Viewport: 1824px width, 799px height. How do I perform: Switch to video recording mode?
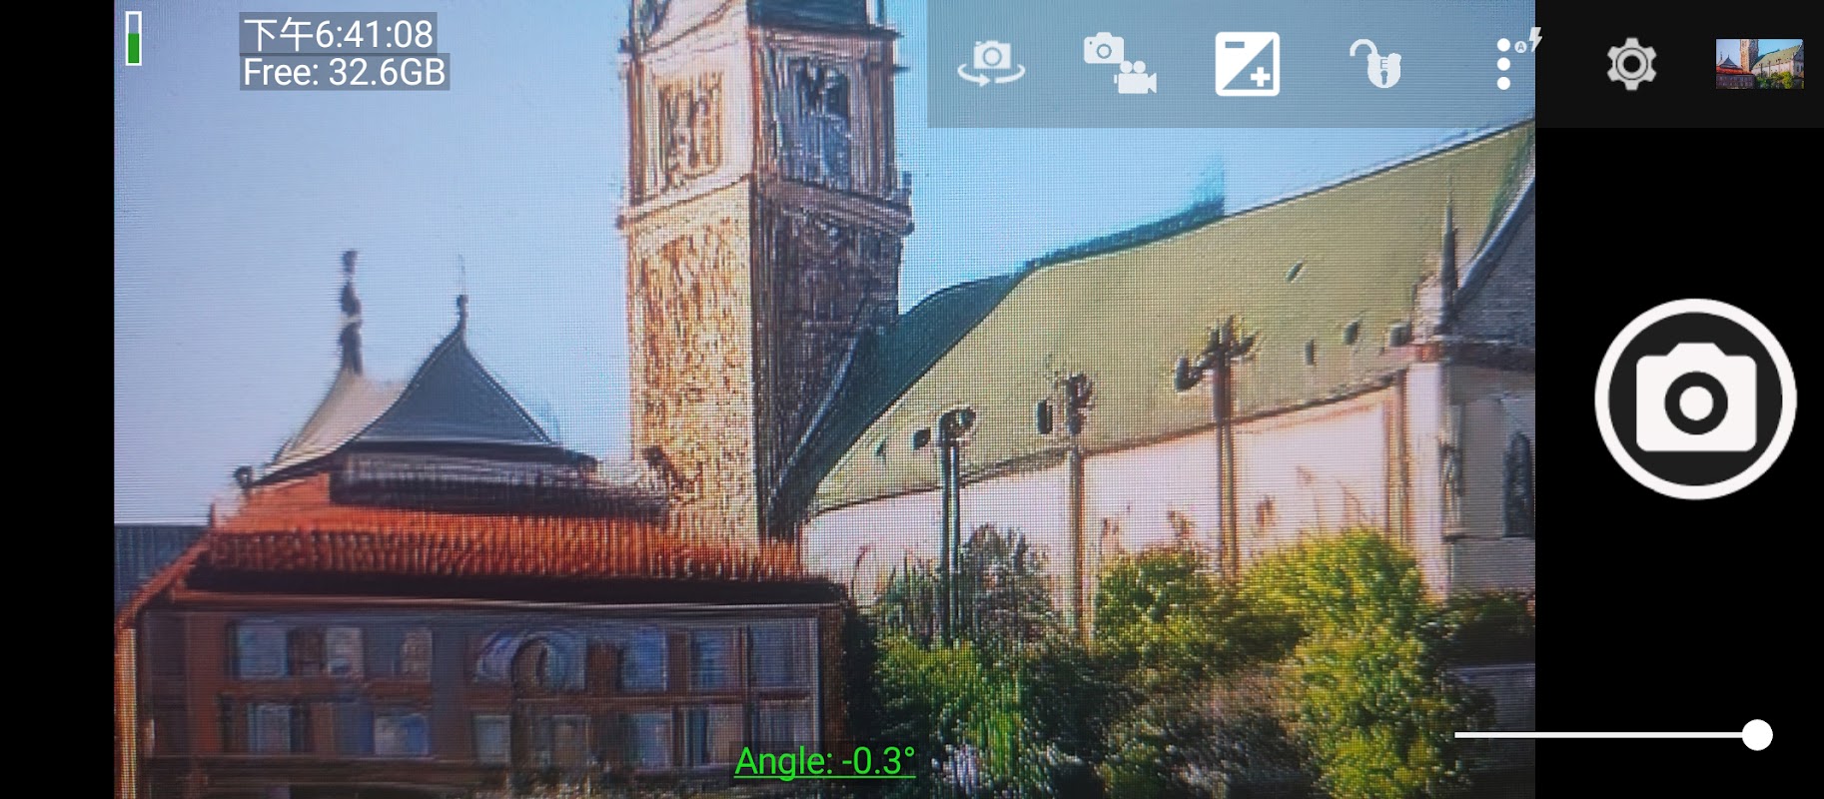click(x=1120, y=64)
